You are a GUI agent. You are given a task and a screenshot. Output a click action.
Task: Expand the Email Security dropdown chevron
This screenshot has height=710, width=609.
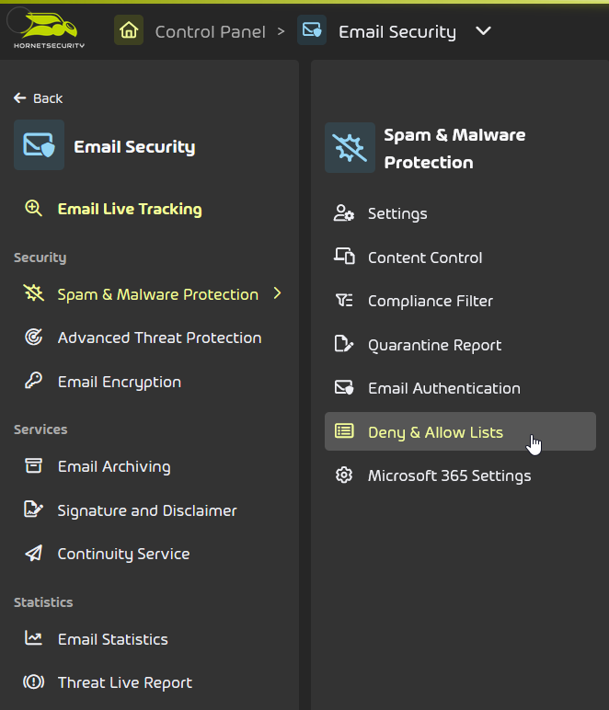pos(484,31)
